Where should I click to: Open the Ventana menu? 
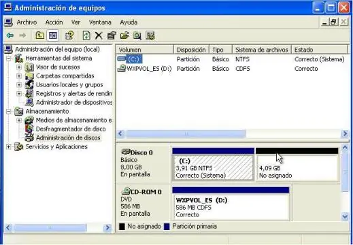tap(100, 22)
